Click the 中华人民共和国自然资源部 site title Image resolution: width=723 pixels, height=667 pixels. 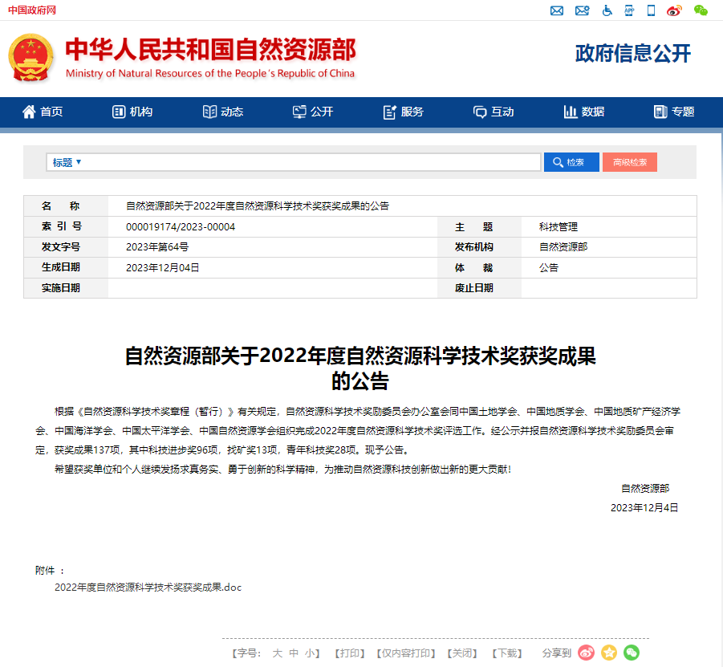click(x=211, y=49)
